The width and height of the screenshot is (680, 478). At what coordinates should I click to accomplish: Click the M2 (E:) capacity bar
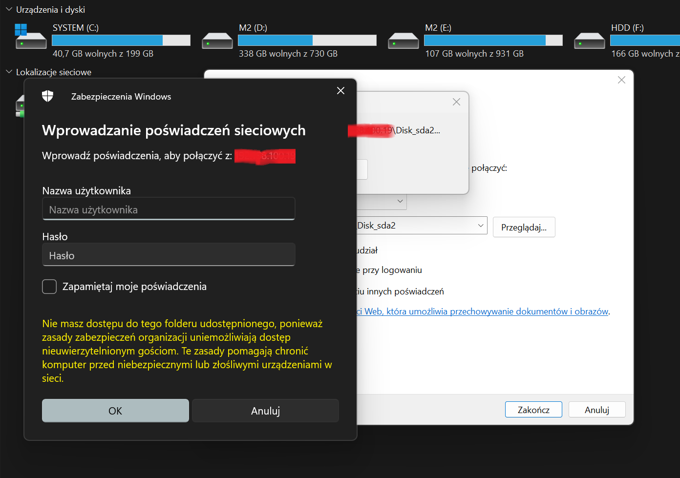click(493, 40)
